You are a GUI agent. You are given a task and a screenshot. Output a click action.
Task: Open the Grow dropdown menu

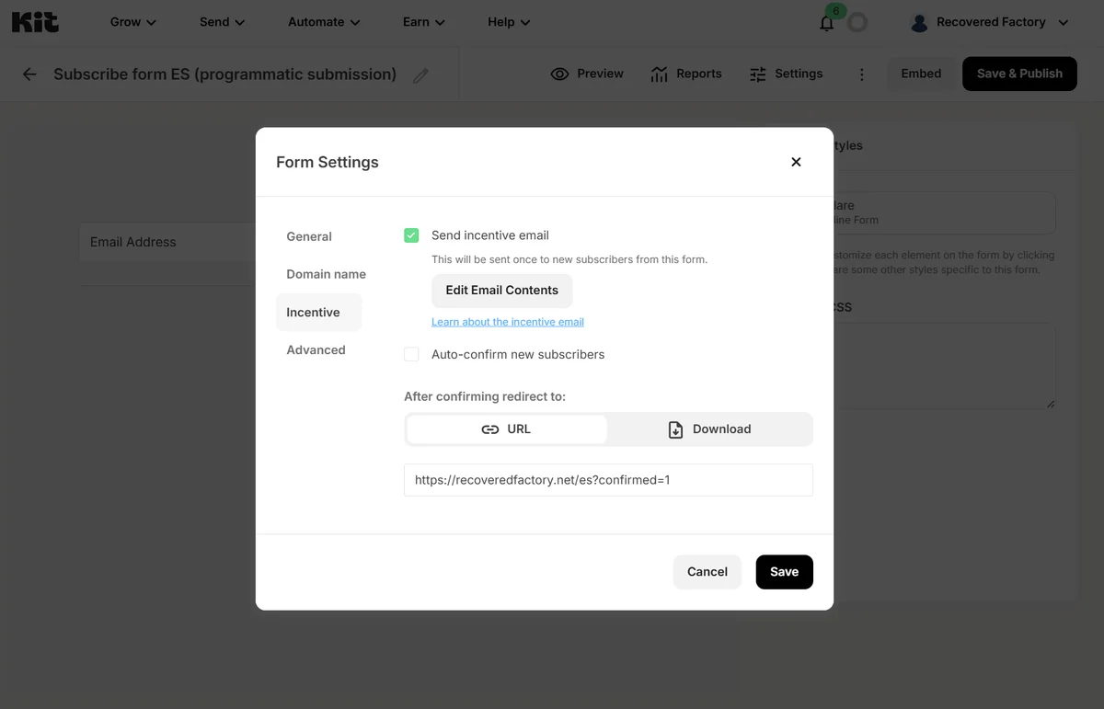tap(132, 22)
